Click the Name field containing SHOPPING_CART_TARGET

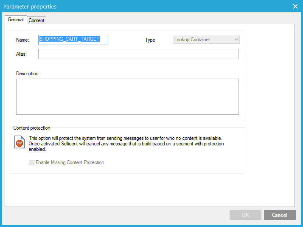[73, 40]
